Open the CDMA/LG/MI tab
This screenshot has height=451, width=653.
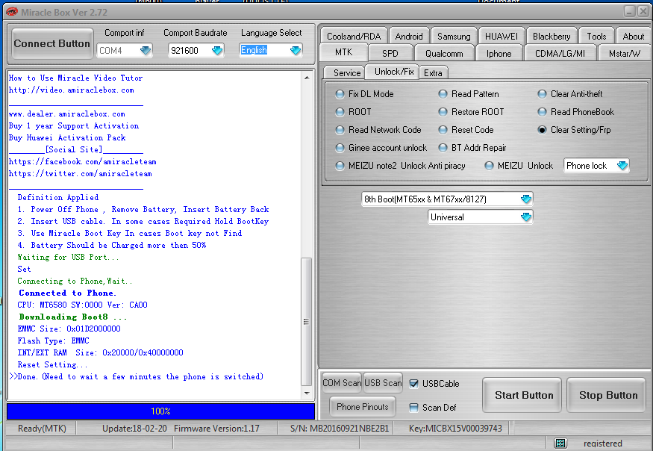click(x=560, y=53)
